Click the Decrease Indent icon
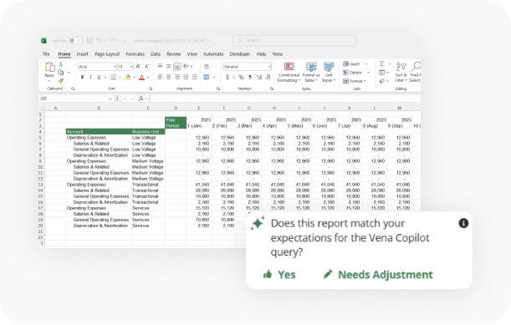The height and width of the screenshot is (325, 511). 186,77
